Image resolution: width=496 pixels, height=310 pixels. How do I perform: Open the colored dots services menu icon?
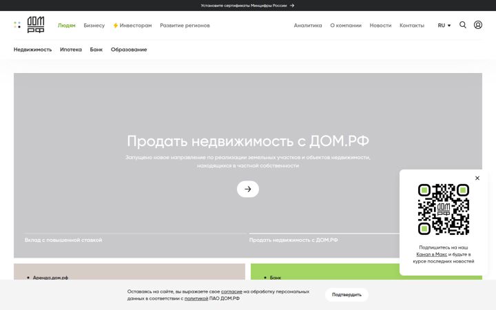click(x=17, y=25)
